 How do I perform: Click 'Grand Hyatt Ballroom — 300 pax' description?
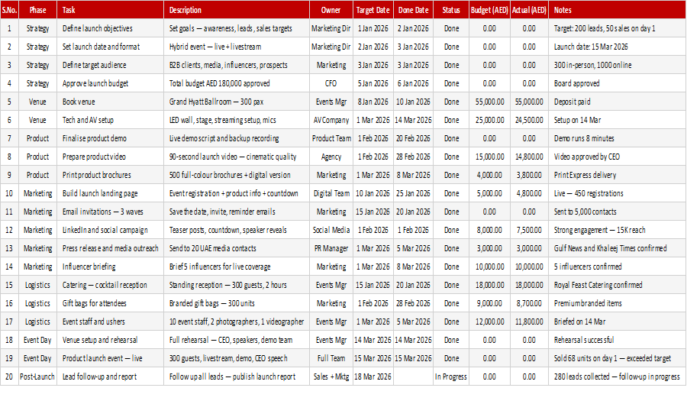[x=237, y=102]
